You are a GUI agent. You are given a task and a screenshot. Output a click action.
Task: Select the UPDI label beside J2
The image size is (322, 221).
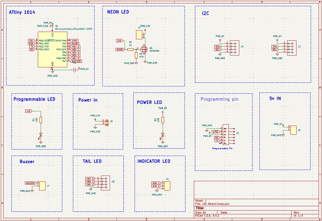coord(216,132)
